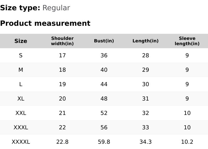Click the 22.8 shoulder width cell
The image size is (208, 149).
62,142
